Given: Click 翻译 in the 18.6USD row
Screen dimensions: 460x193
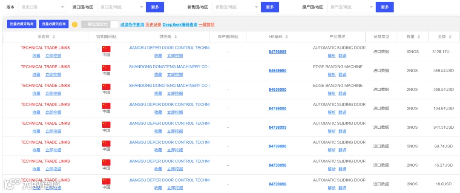Looking at the screenshot, I should 342,188.
